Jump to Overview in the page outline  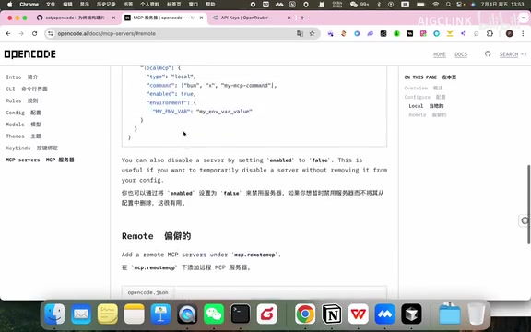click(423, 89)
